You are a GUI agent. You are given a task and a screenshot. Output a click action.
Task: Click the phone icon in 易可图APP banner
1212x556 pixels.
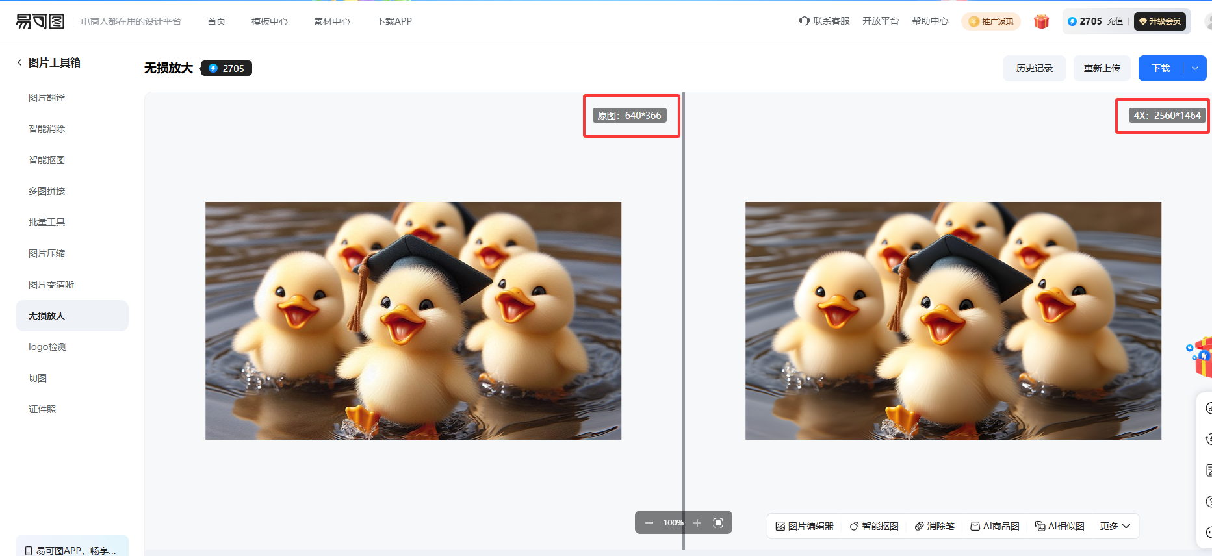coord(29,551)
